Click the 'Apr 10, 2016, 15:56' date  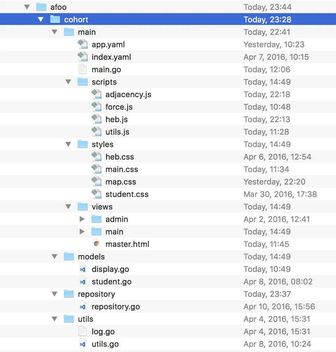[x=279, y=307]
